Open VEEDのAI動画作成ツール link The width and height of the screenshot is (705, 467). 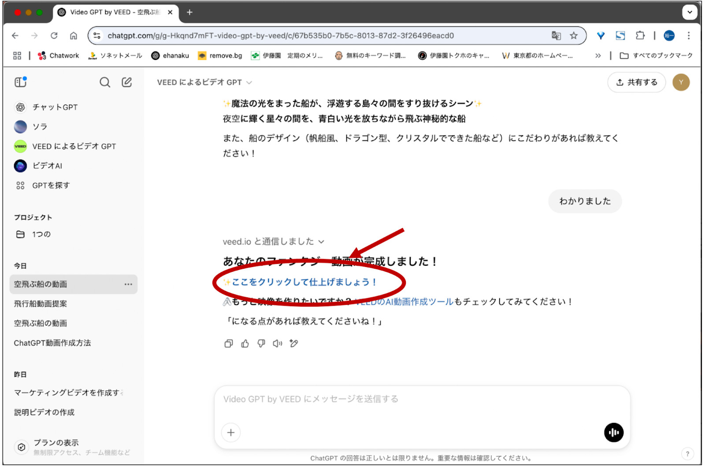(404, 302)
